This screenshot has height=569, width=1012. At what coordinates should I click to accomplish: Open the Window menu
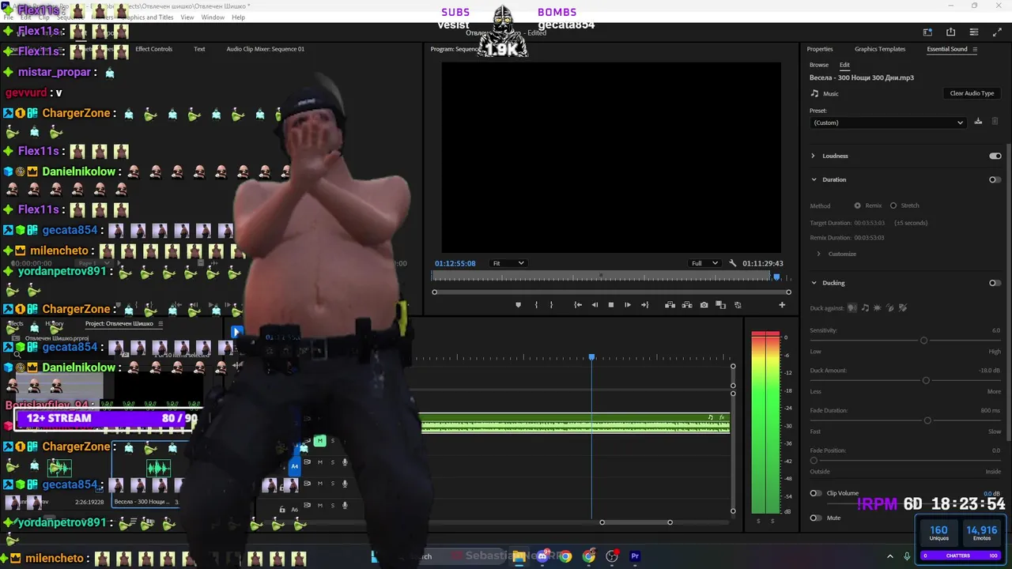[x=213, y=17]
